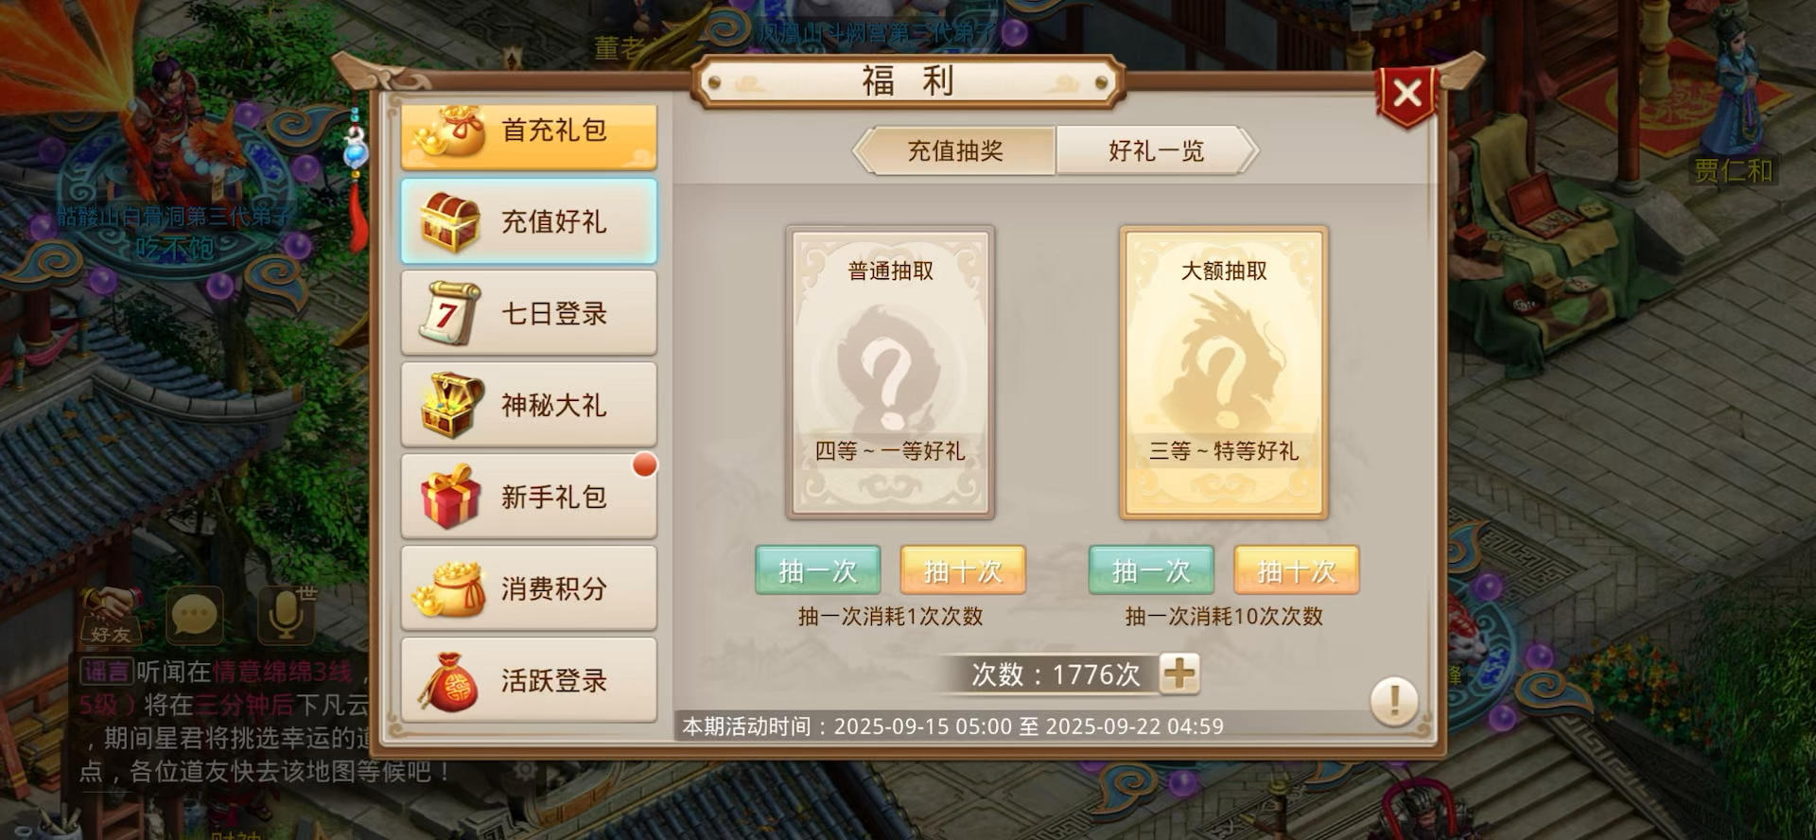Open 七日登录 calendar scroll entry
1816x840 pixels.
coord(529,313)
